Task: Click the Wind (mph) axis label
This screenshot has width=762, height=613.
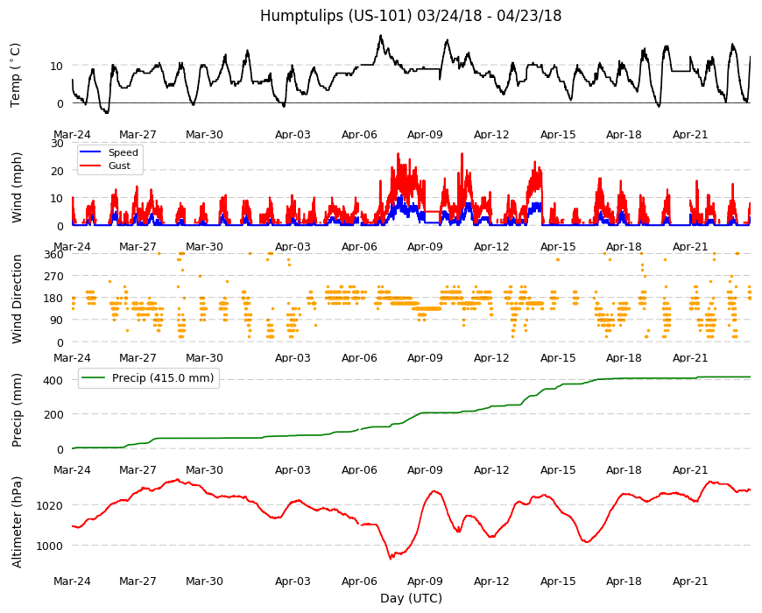Action: coord(17,187)
